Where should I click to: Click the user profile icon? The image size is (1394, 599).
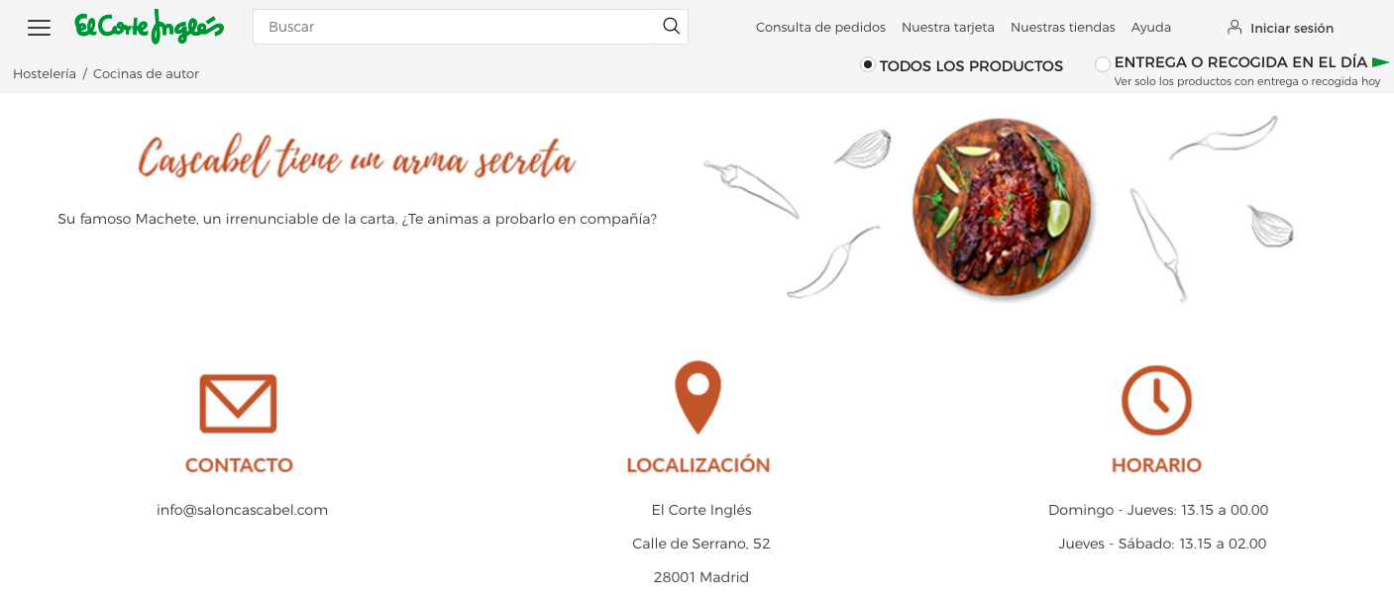click(1234, 27)
